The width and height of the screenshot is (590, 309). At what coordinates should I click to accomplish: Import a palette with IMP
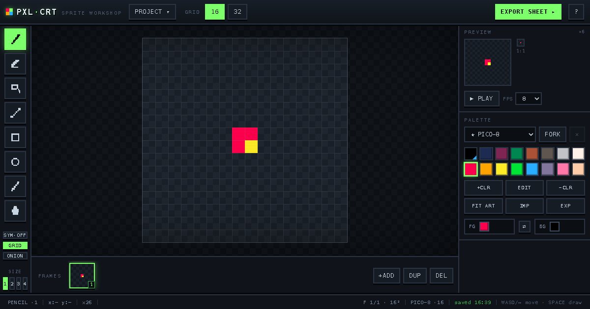pyautogui.click(x=525, y=206)
